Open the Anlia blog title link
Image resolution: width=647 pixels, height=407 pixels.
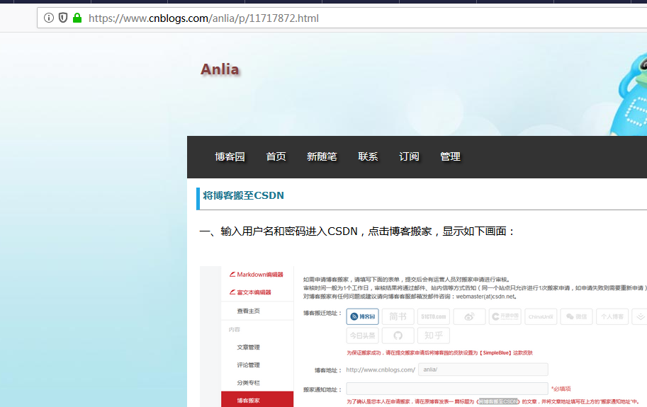click(x=220, y=69)
